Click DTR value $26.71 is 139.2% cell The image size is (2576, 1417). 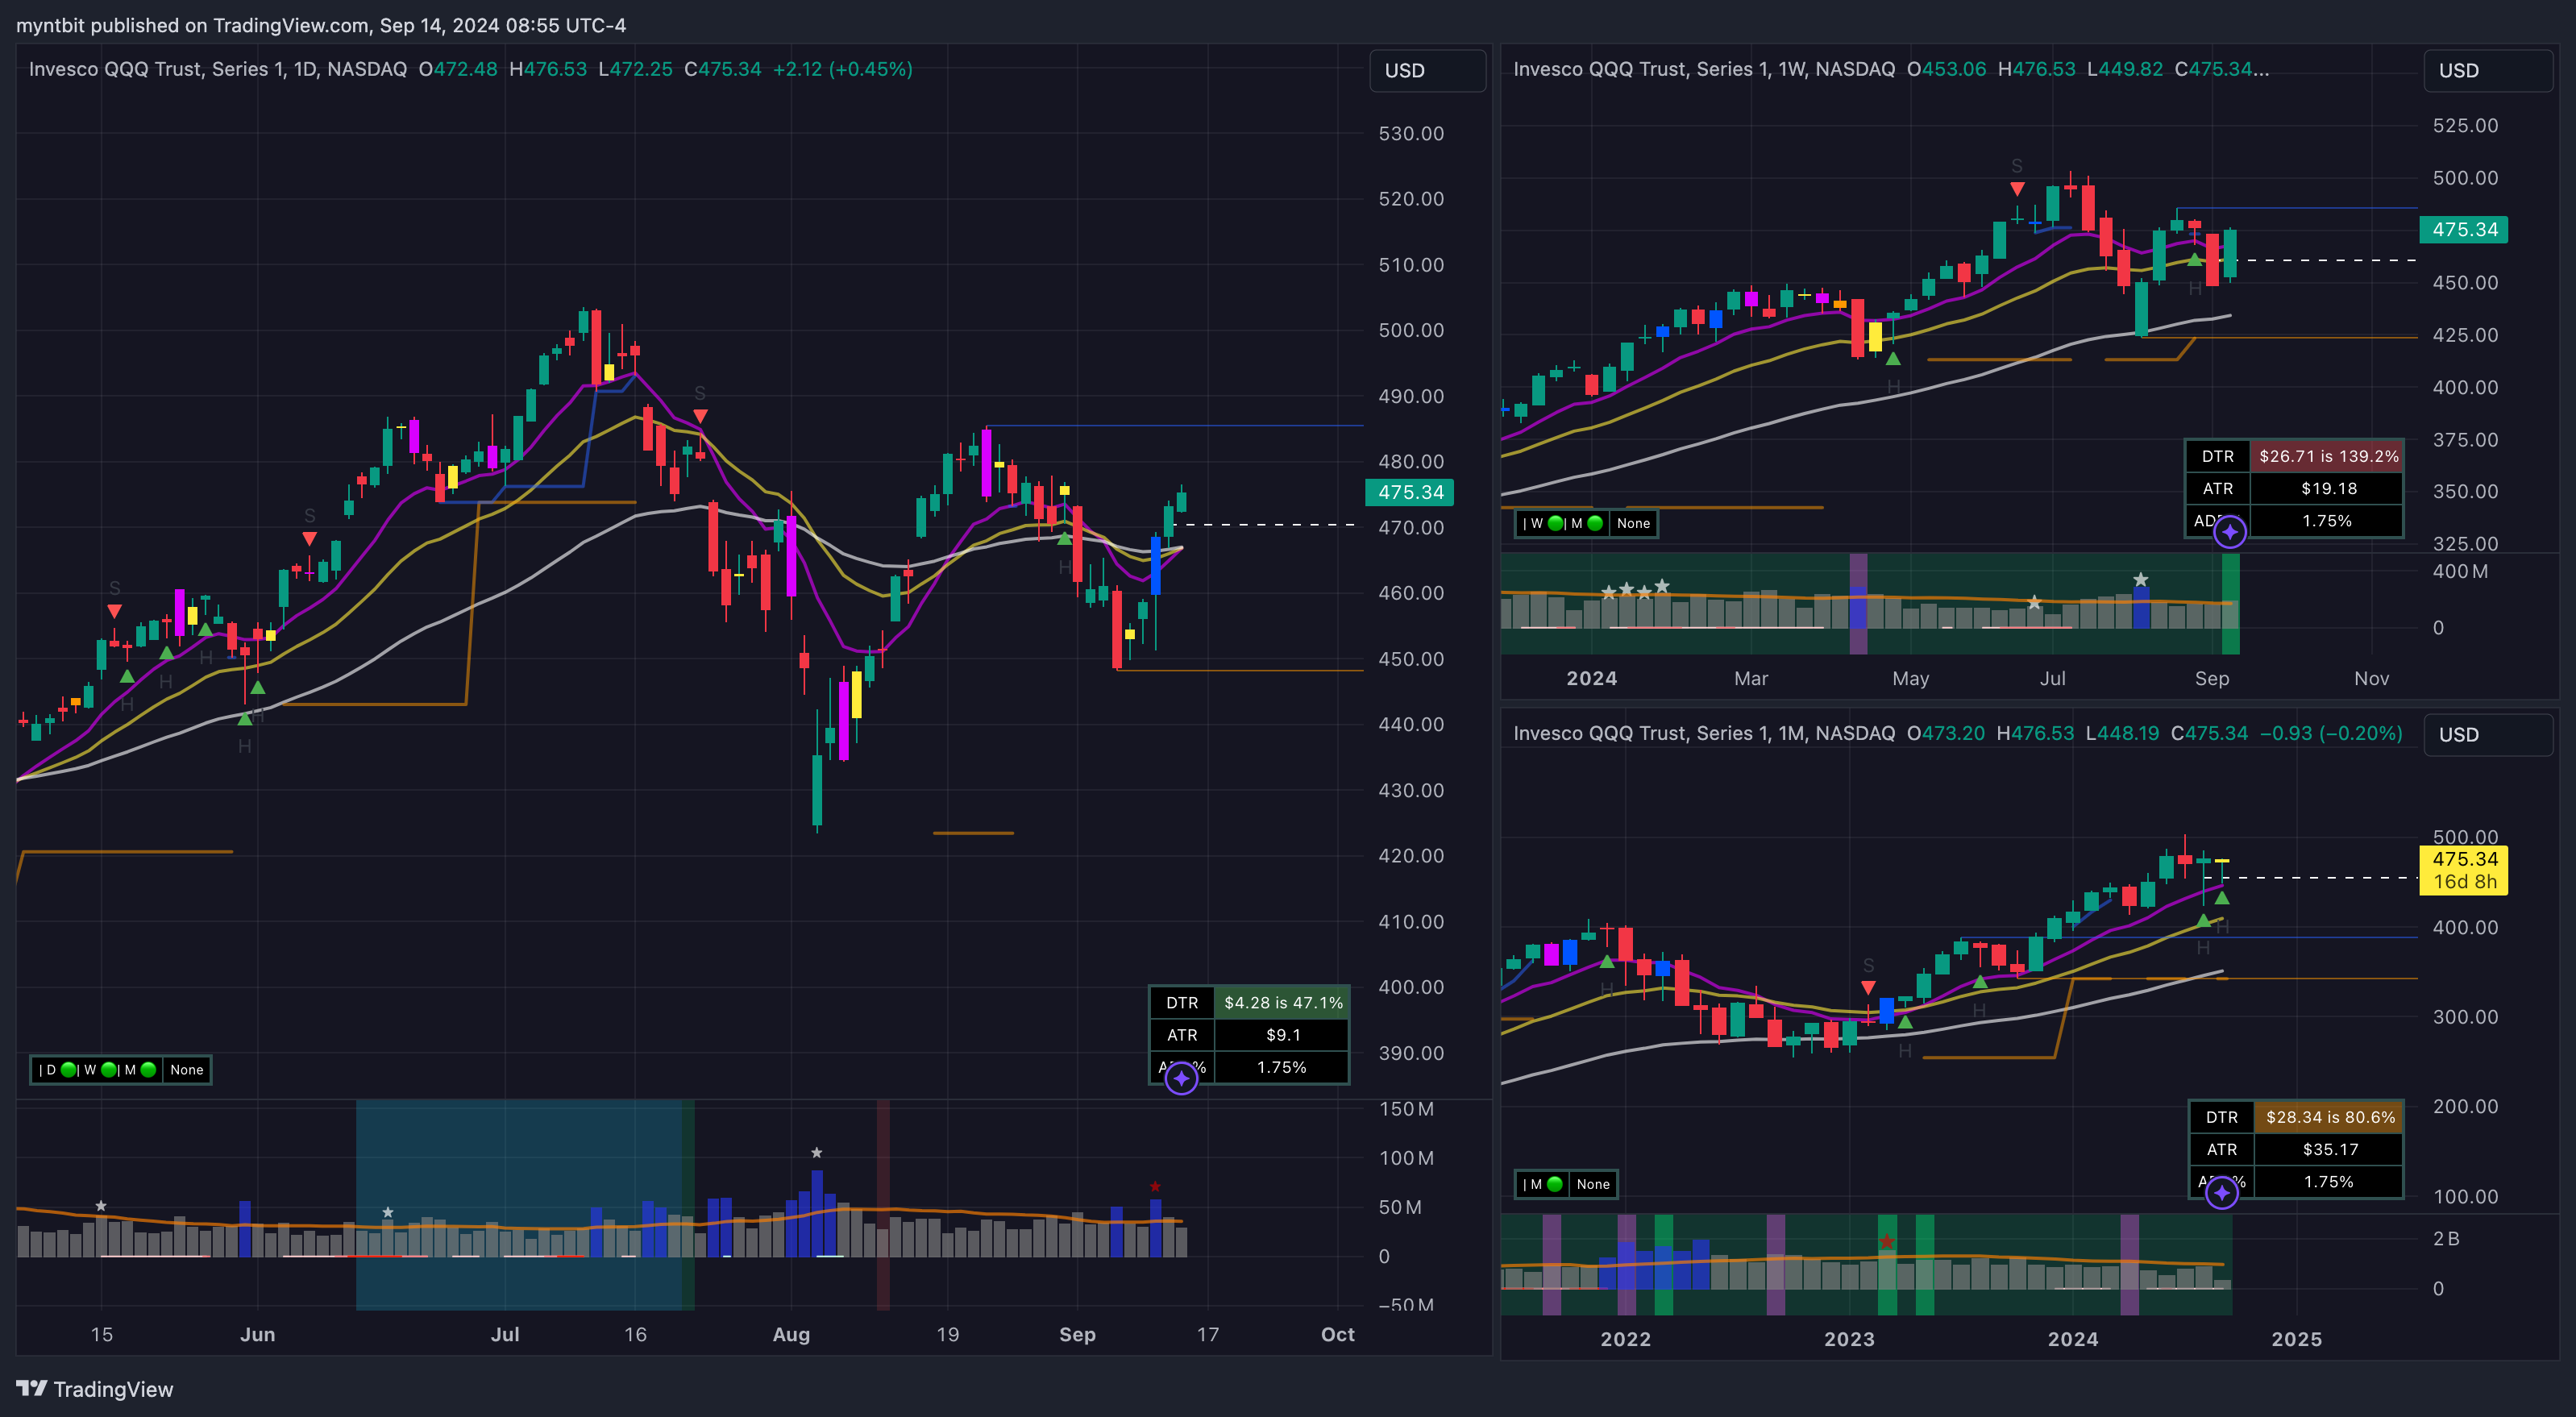[x=2328, y=456]
